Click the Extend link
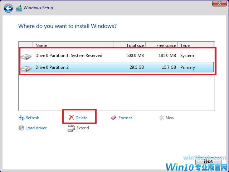Viewport: 229px width, 172px height. (83, 128)
